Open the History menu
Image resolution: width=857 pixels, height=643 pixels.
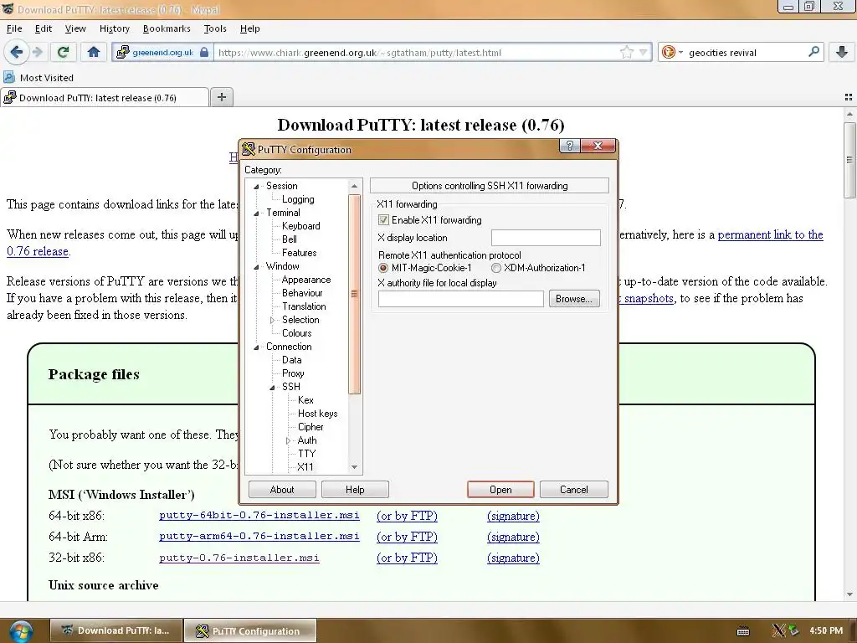pyautogui.click(x=114, y=28)
